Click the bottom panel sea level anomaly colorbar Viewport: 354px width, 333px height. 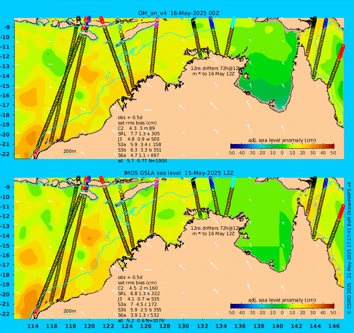(282, 306)
